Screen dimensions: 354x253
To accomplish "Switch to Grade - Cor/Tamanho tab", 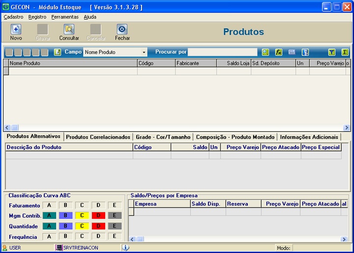I will [x=163, y=137].
